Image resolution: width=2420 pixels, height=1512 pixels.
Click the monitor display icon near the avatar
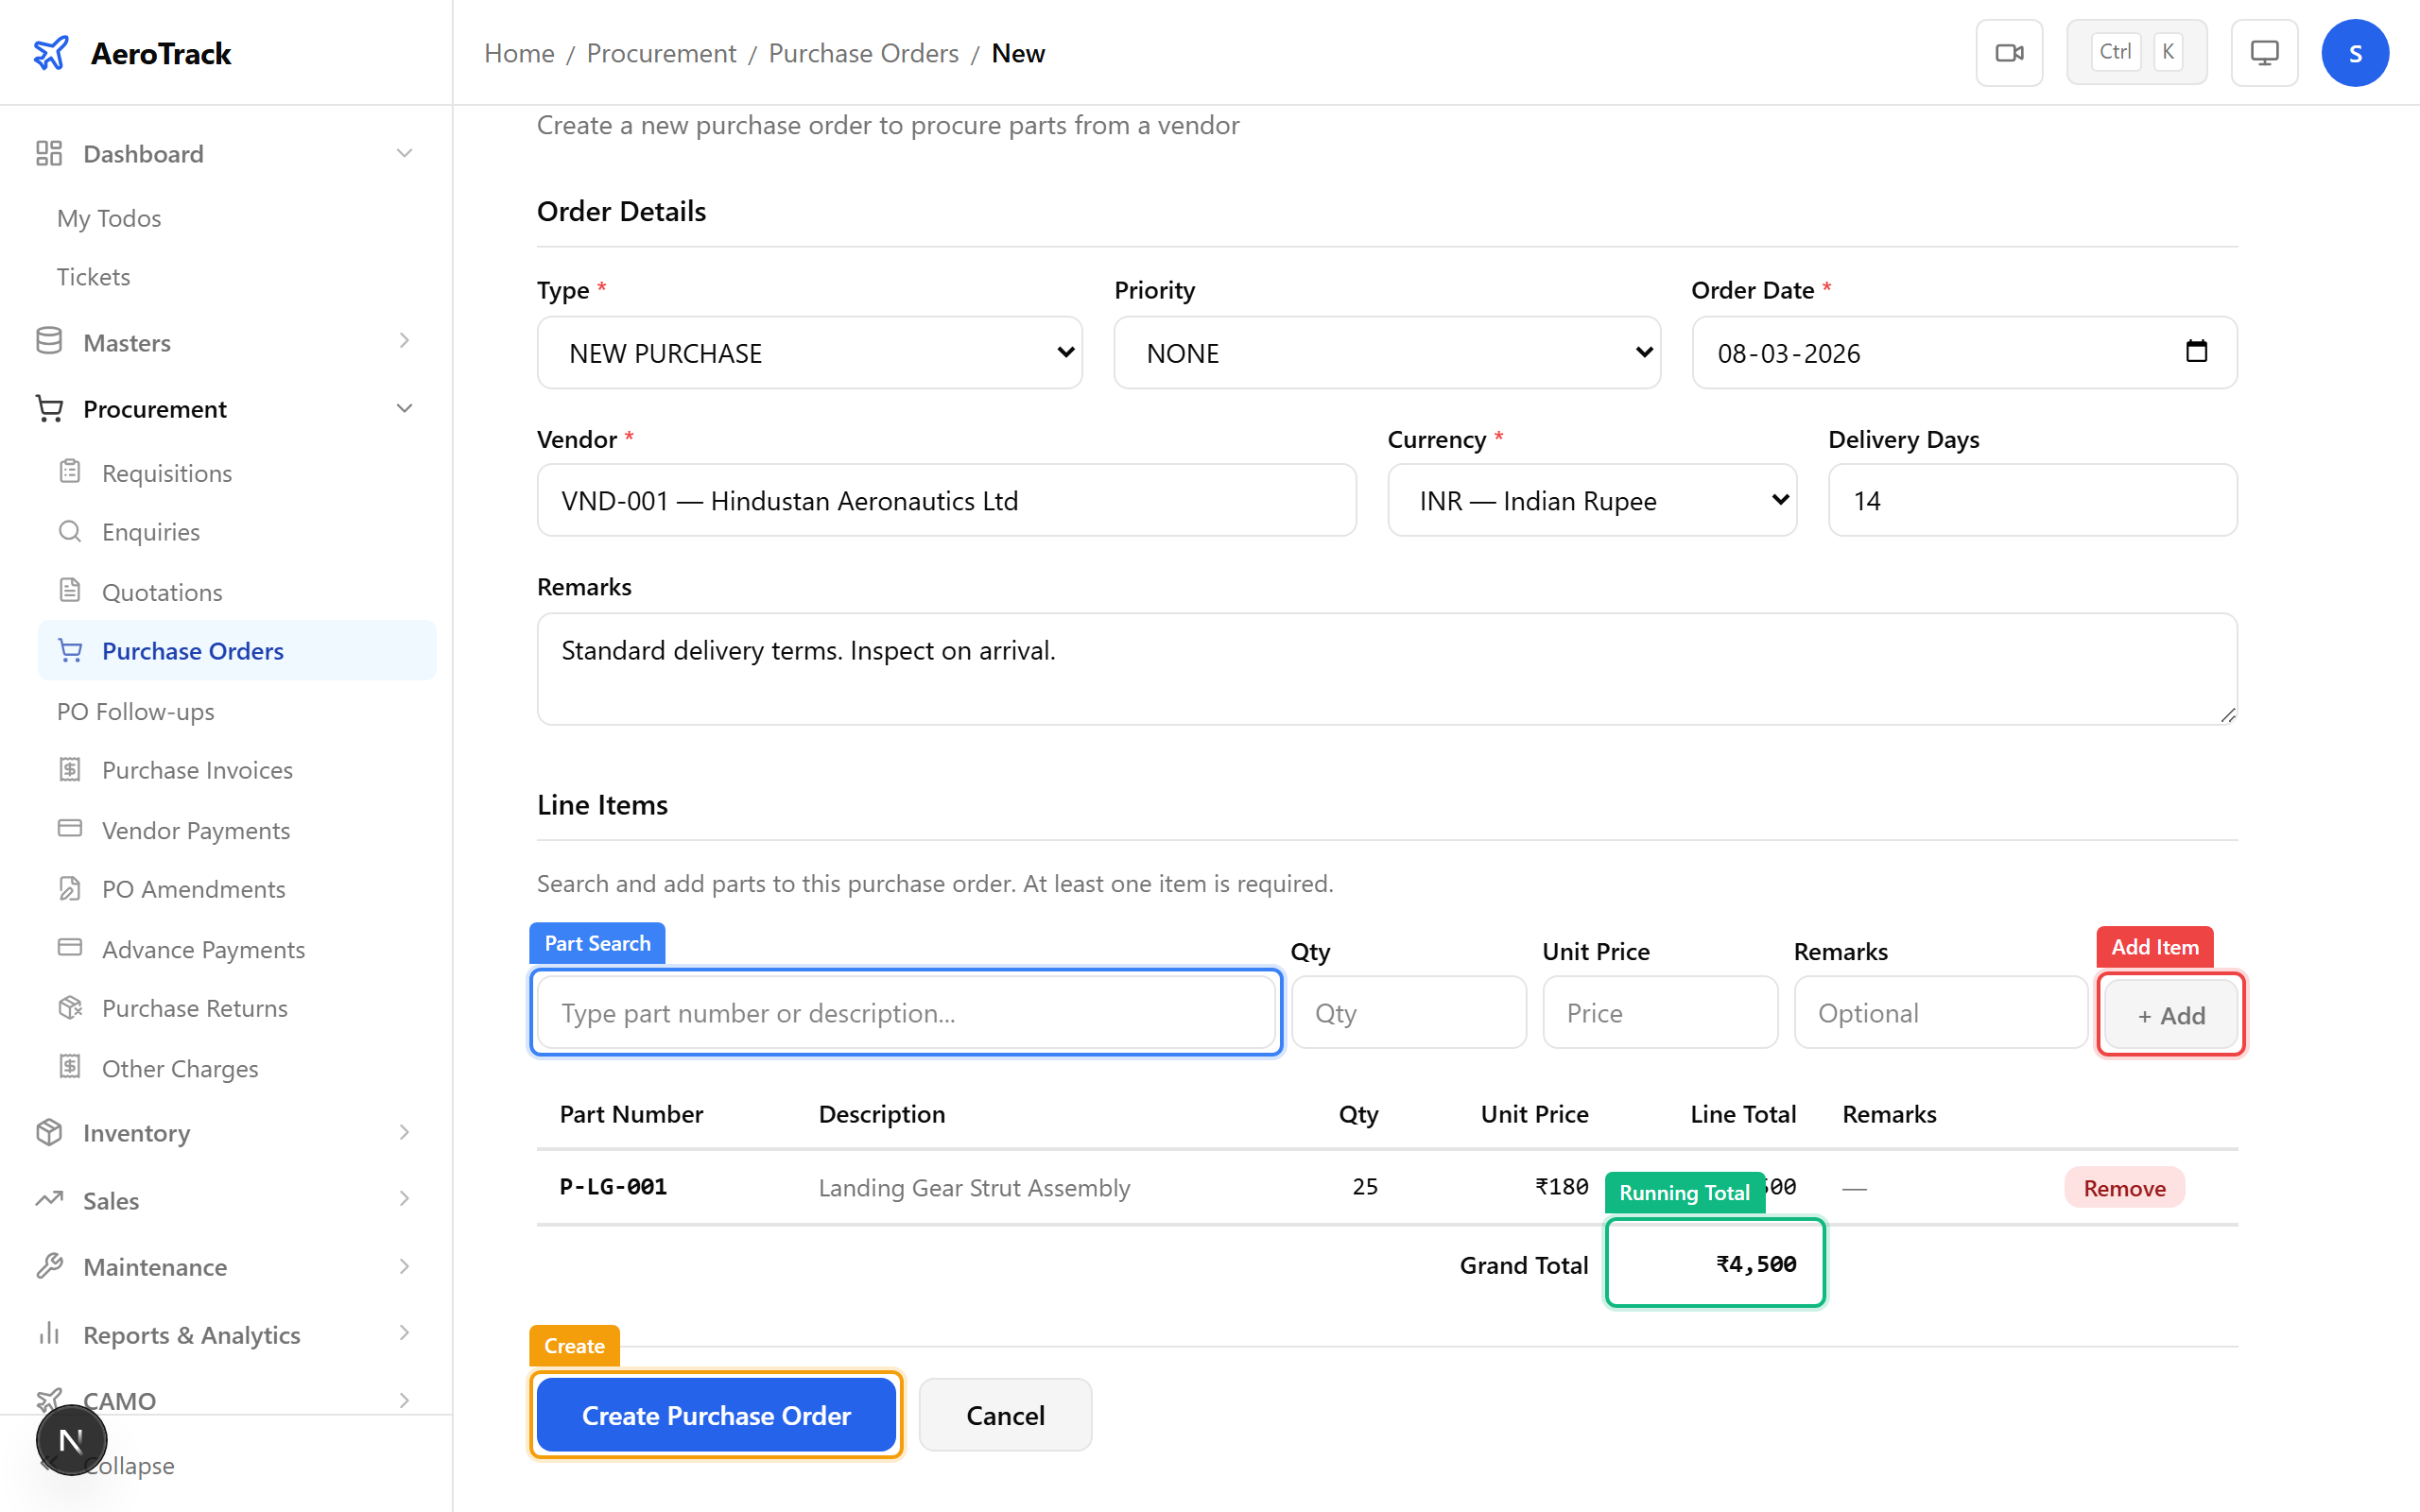[x=2264, y=52]
